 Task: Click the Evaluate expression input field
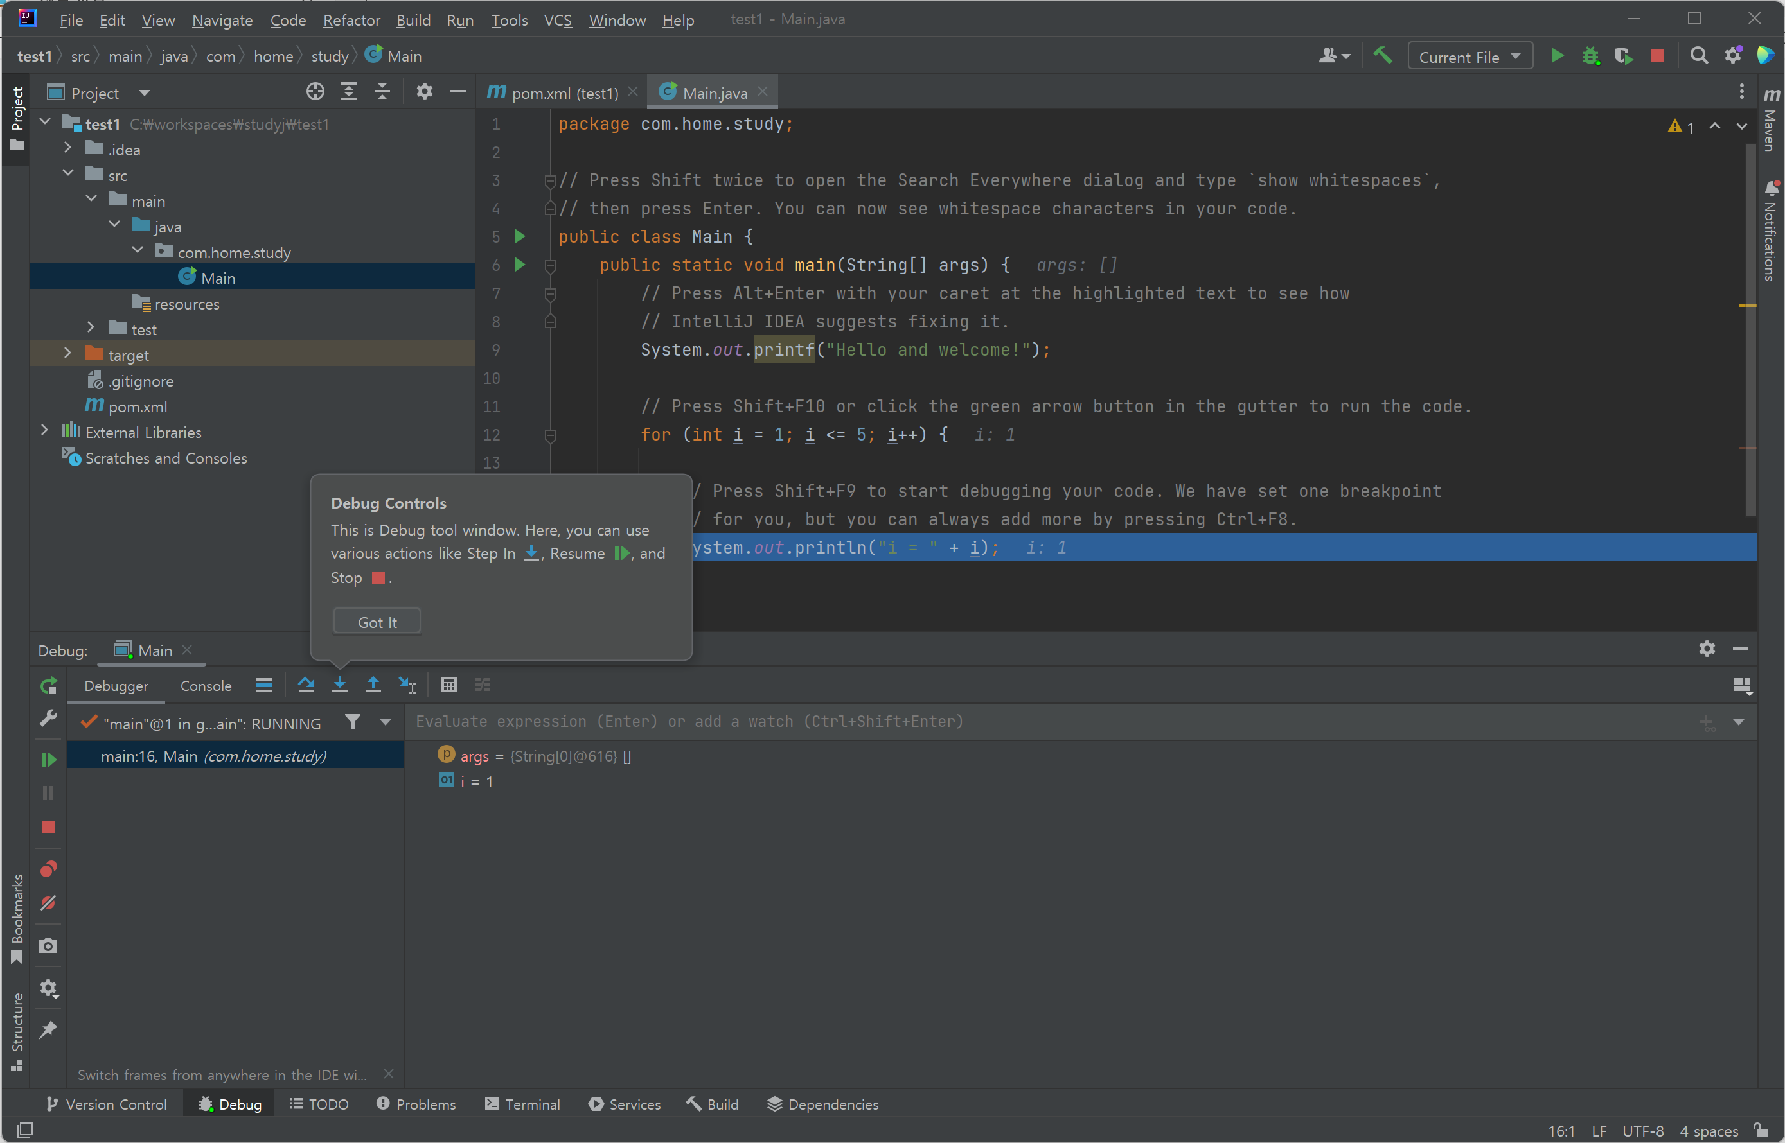[x=891, y=721]
